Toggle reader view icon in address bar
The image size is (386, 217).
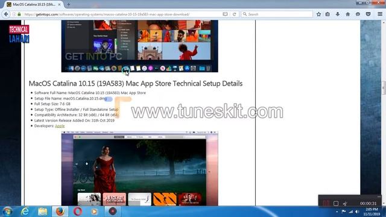pyautogui.click(x=225, y=14)
